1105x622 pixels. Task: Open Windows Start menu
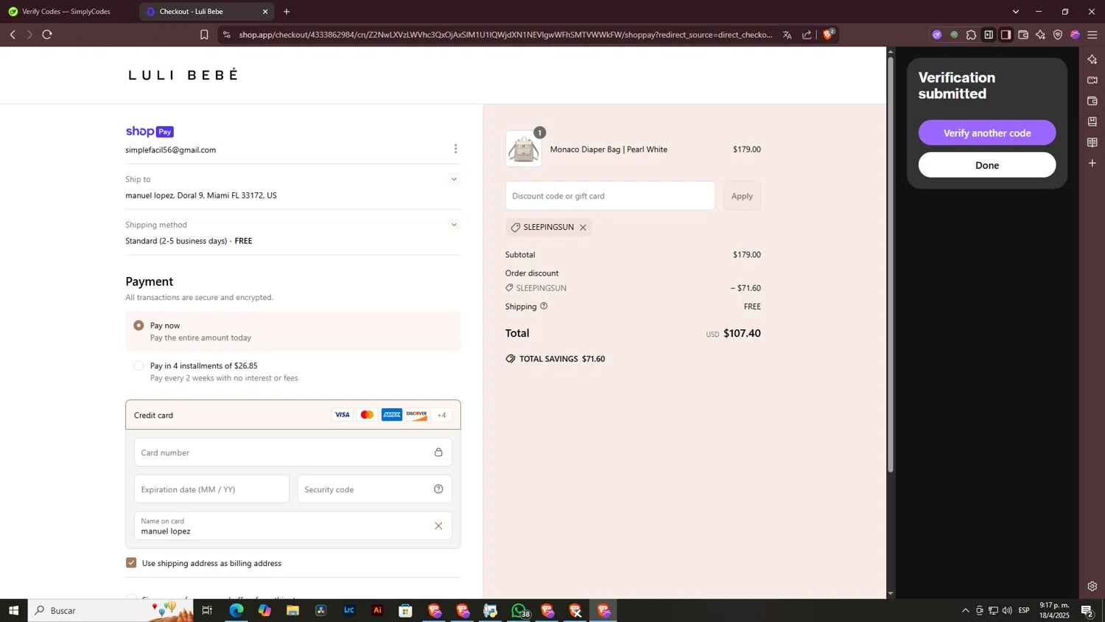13,610
